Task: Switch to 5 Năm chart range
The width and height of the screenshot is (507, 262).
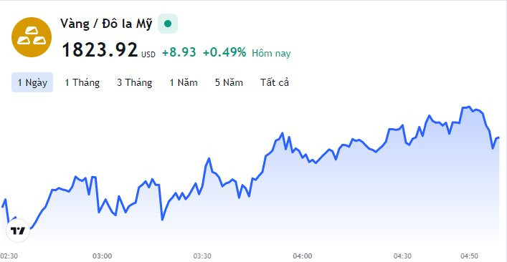Action: point(229,82)
